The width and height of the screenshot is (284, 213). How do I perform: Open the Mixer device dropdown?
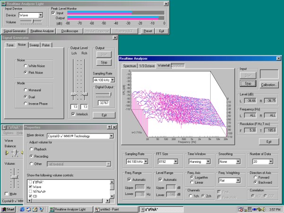pos(111,136)
